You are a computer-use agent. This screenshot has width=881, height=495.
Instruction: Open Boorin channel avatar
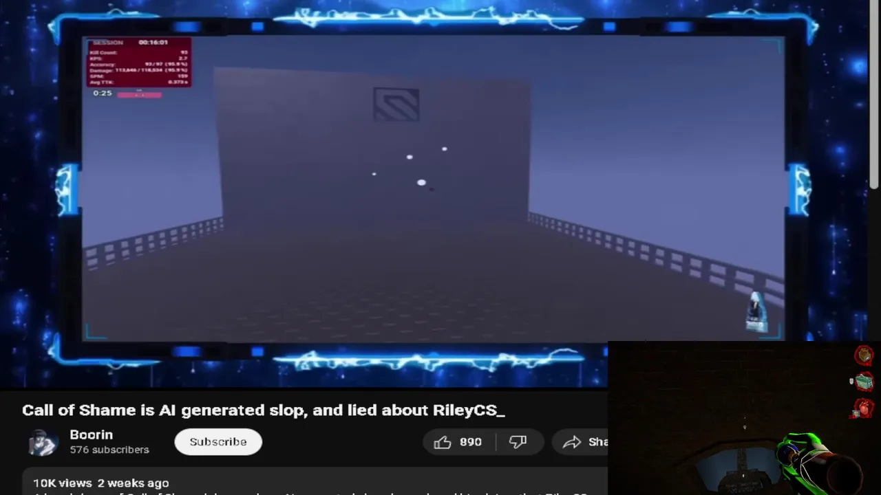43,442
